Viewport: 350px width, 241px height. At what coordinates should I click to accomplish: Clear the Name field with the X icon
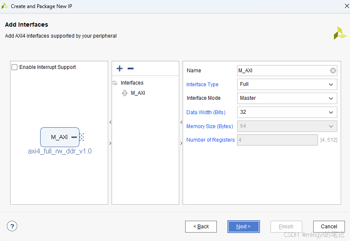point(333,71)
